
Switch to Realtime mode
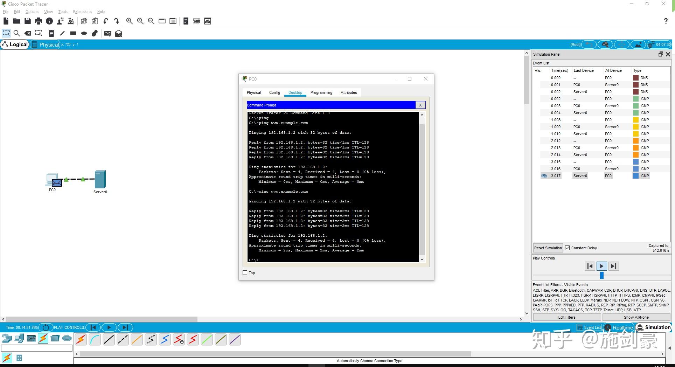[x=619, y=327]
